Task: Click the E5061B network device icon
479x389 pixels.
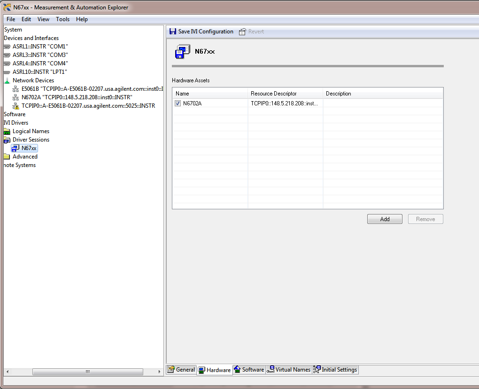Action: click(15, 89)
